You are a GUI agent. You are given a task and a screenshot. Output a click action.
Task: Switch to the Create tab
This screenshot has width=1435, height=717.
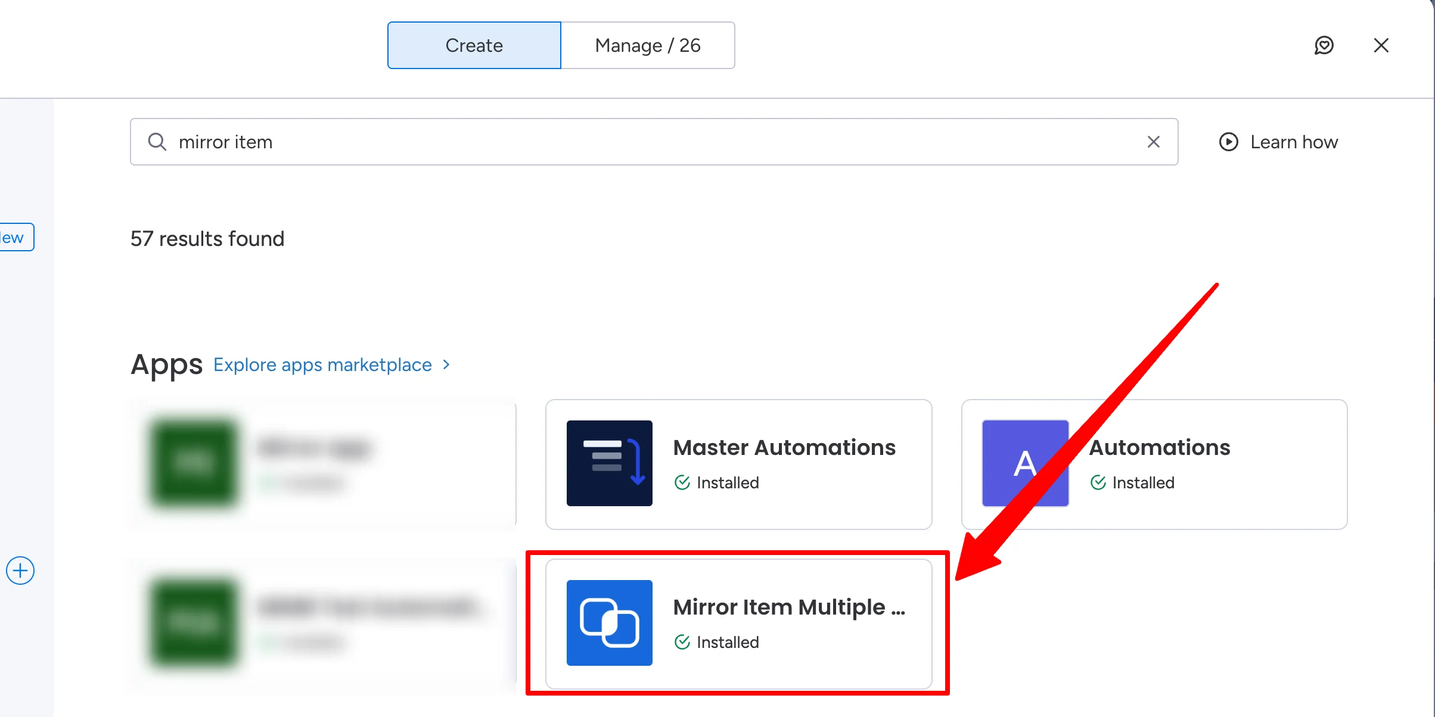coord(474,45)
